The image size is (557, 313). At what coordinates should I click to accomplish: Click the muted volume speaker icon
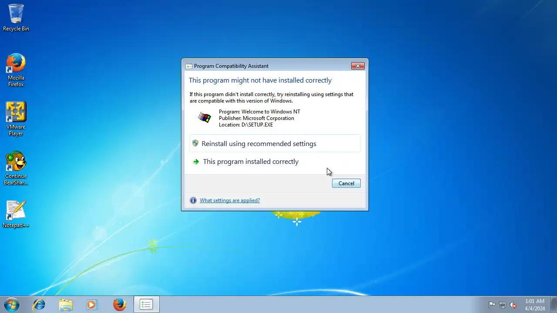(513, 305)
